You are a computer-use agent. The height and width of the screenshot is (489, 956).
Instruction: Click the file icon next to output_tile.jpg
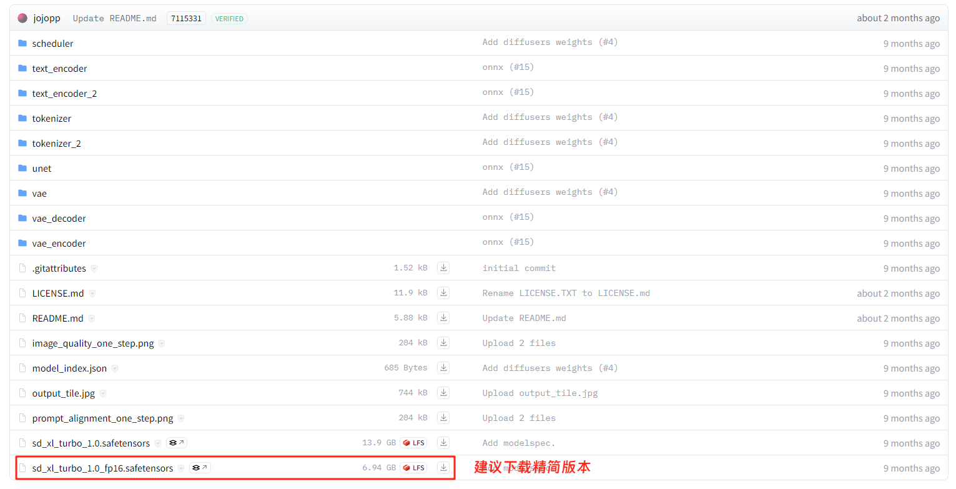(22, 393)
